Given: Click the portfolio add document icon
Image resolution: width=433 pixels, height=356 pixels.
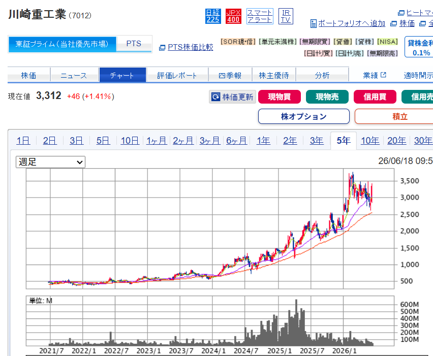Looking at the screenshot, I should pos(314,24).
